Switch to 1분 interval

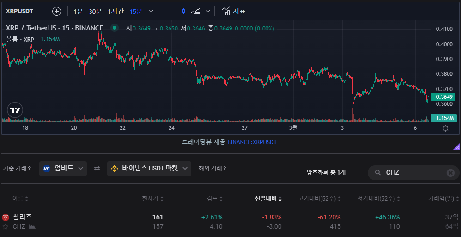[78, 12]
